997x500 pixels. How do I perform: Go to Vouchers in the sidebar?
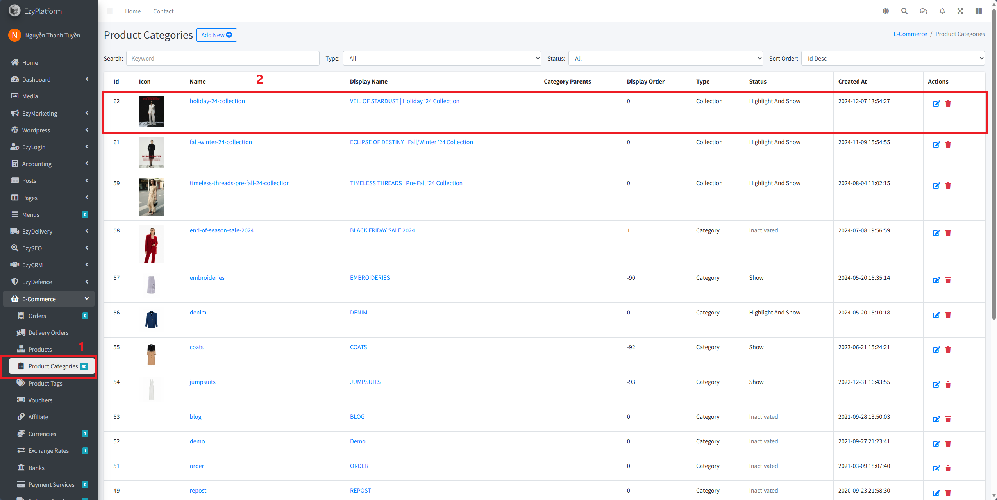pyautogui.click(x=40, y=400)
